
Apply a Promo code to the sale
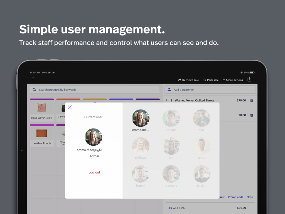(x=235, y=197)
